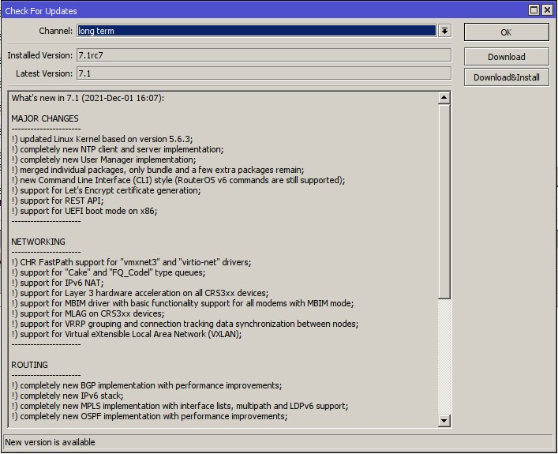The height and width of the screenshot is (454, 558).
Task: Click the Installed Version field 7.1rc7
Action: pos(264,55)
